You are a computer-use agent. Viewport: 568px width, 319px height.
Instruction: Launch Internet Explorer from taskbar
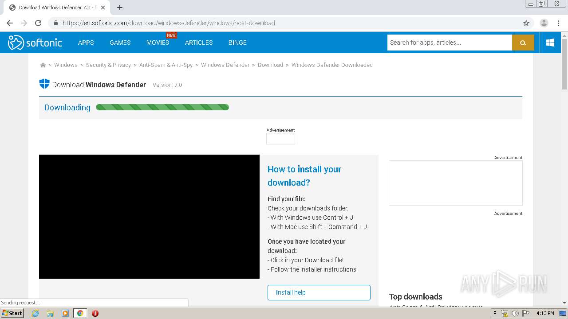tap(35, 313)
